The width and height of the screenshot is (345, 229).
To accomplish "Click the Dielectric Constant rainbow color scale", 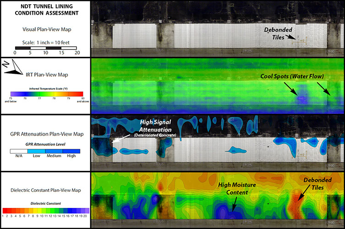I will pos(44,209).
